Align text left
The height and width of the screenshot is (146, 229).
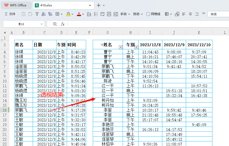tap(184, 14)
